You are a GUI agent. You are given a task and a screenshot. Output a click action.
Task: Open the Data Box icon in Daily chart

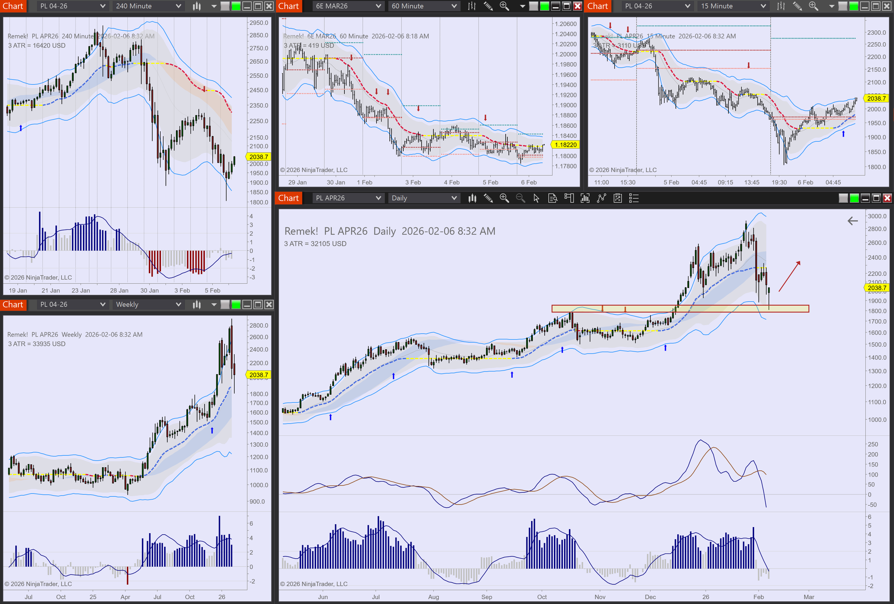(x=552, y=198)
